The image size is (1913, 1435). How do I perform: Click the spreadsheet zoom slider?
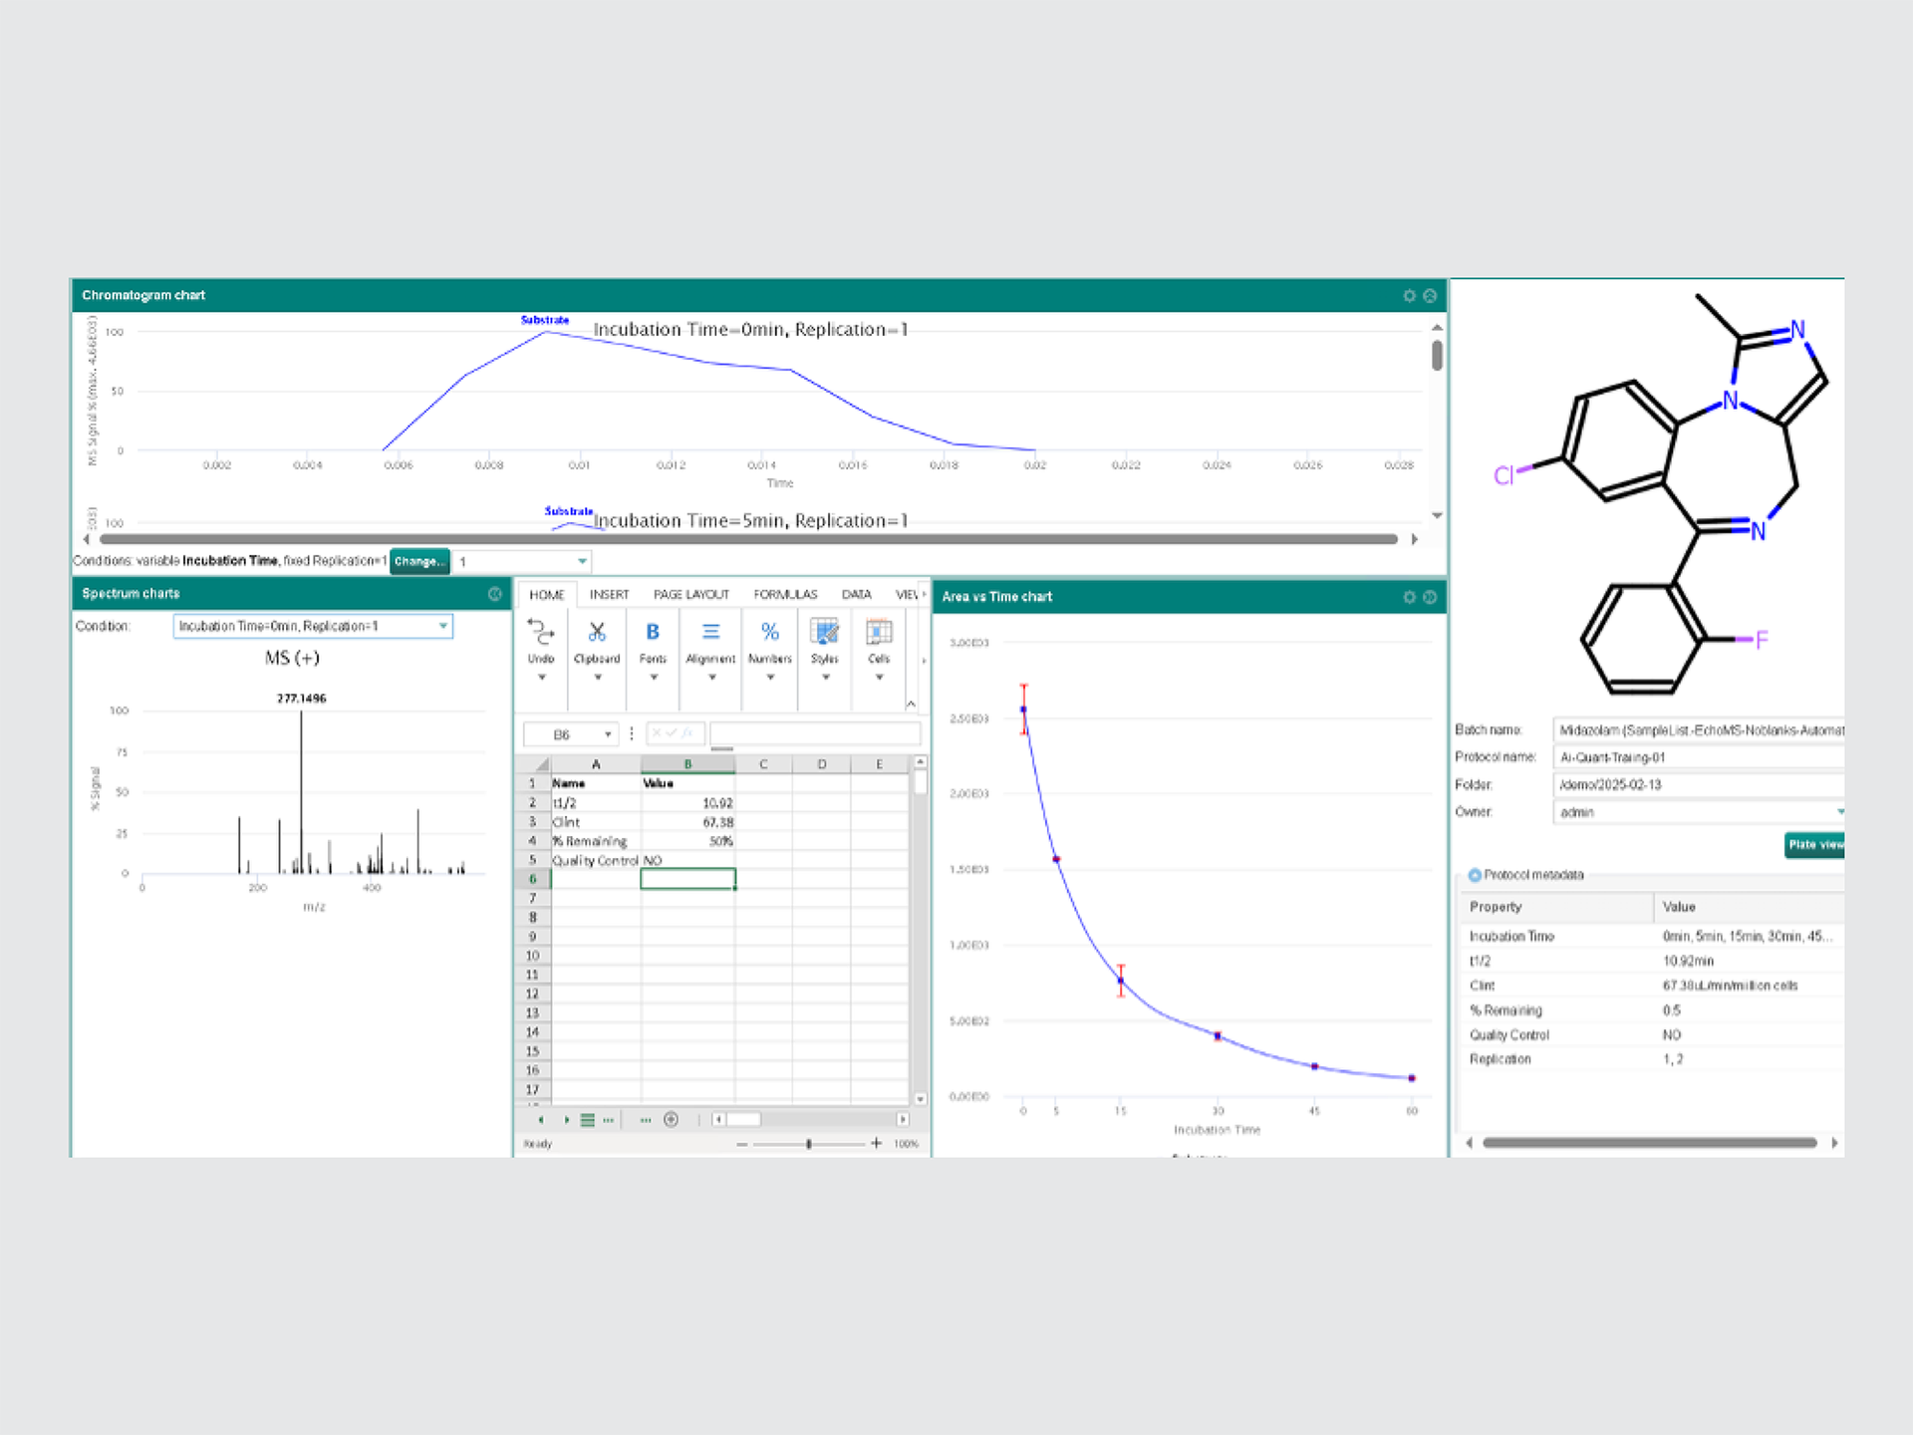click(x=809, y=1144)
